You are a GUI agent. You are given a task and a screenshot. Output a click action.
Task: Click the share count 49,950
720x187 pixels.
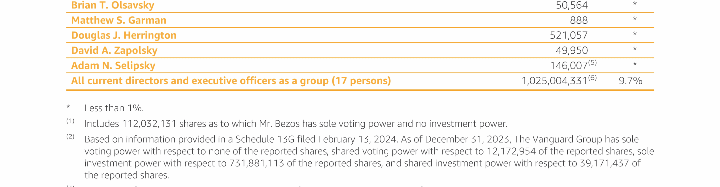[572, 50]
